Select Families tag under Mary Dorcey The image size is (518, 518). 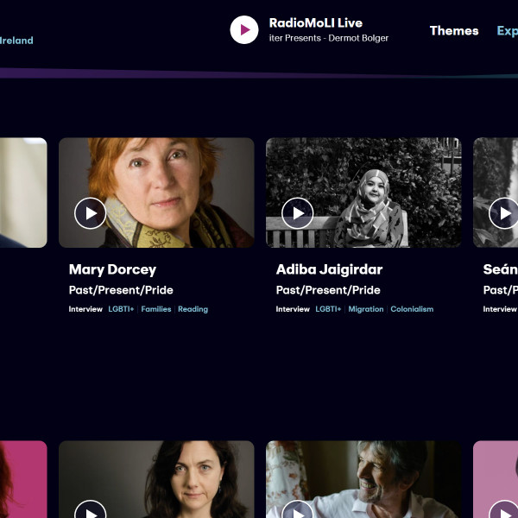pos(156,309)
